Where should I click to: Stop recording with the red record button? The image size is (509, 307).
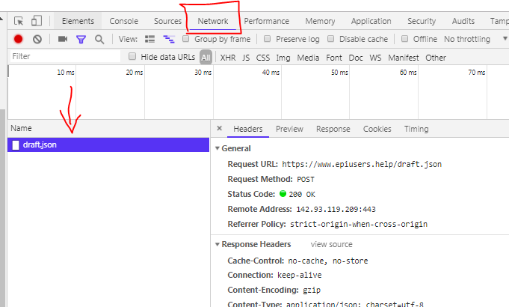(18, 39)
